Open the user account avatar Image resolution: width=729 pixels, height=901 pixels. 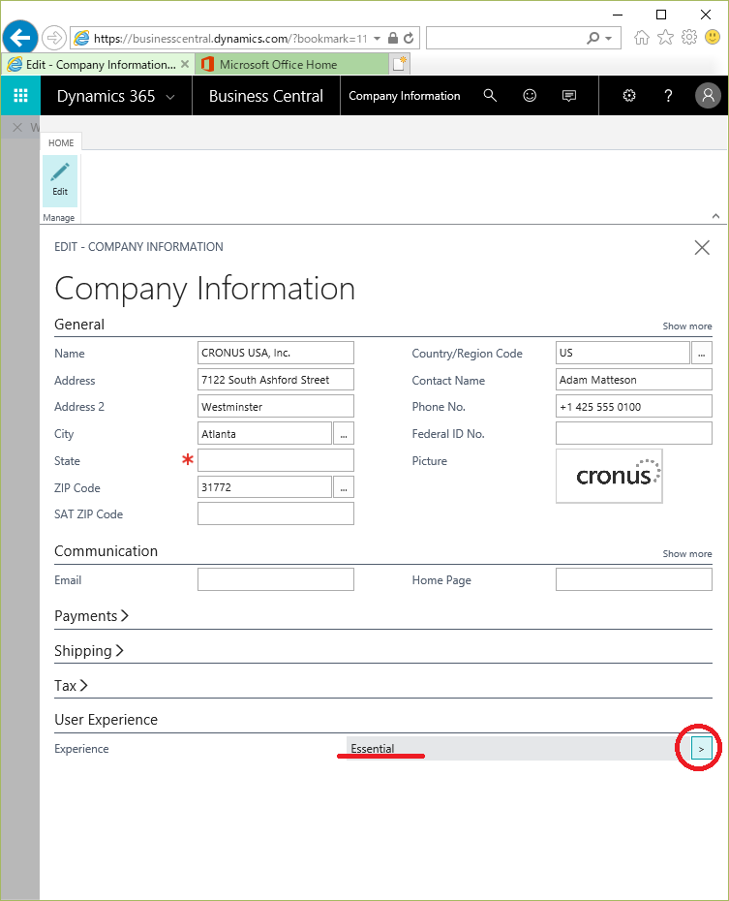(x=708, y=95)
